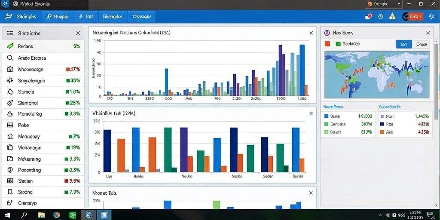
Task: Click the blue ENT button
Action: (x=404, y=44)
